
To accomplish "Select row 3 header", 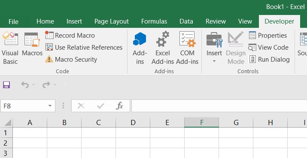I will coord(6,153).
